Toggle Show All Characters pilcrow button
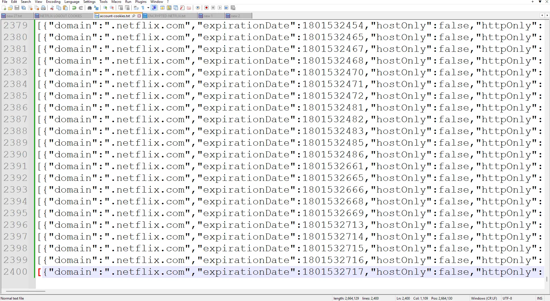Screen dimensions: 550x301 click(x=143, y=8)
